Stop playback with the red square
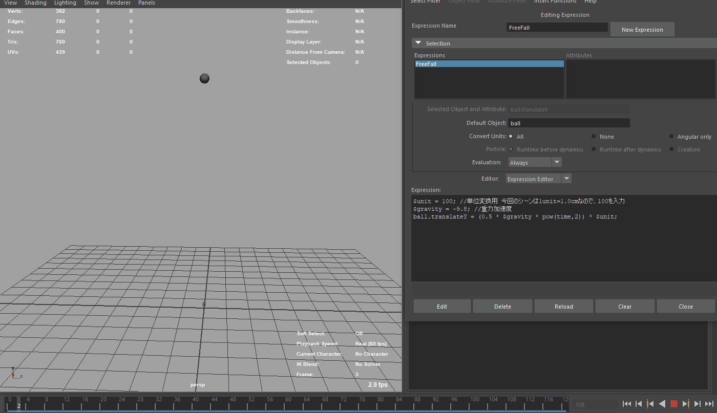717x413 pixels. tap(674, 404)
